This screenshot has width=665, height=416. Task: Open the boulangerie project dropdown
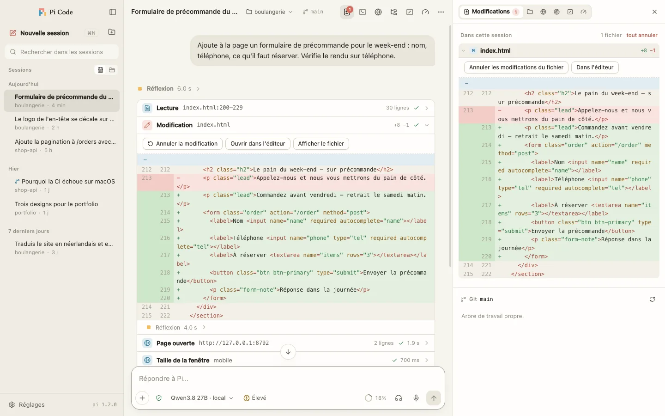point(269,12)
